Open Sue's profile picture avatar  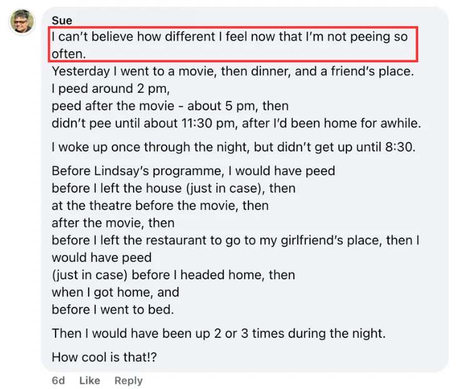point(22,22)
